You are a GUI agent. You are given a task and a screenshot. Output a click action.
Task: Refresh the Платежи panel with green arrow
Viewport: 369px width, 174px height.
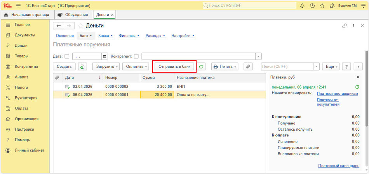tap(357, 87)
